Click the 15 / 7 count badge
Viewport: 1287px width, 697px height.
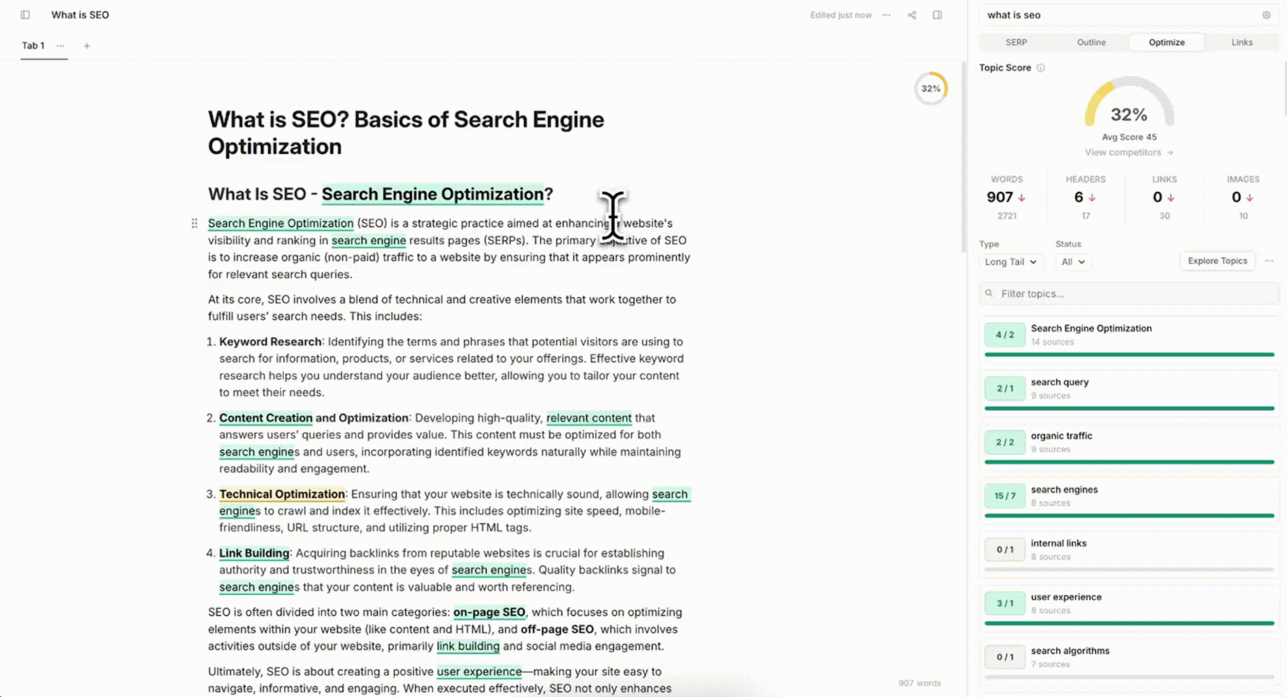[x=1005, y=495]
